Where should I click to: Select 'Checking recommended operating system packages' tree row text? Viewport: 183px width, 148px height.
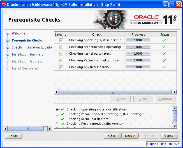[105, 114]
